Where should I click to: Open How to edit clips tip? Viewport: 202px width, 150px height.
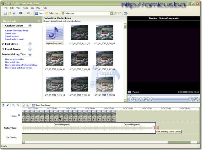tap(12, 62)
